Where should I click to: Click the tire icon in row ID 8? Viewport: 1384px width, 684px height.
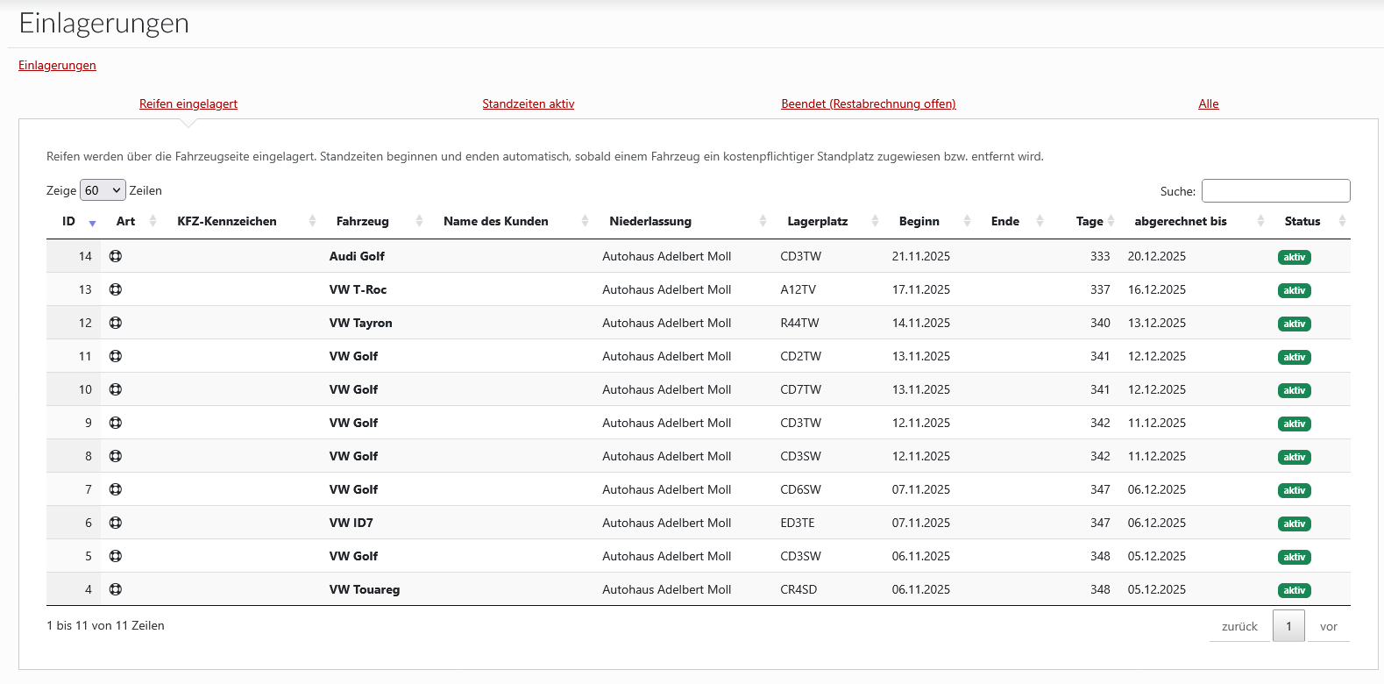click(x=116, y=456)
